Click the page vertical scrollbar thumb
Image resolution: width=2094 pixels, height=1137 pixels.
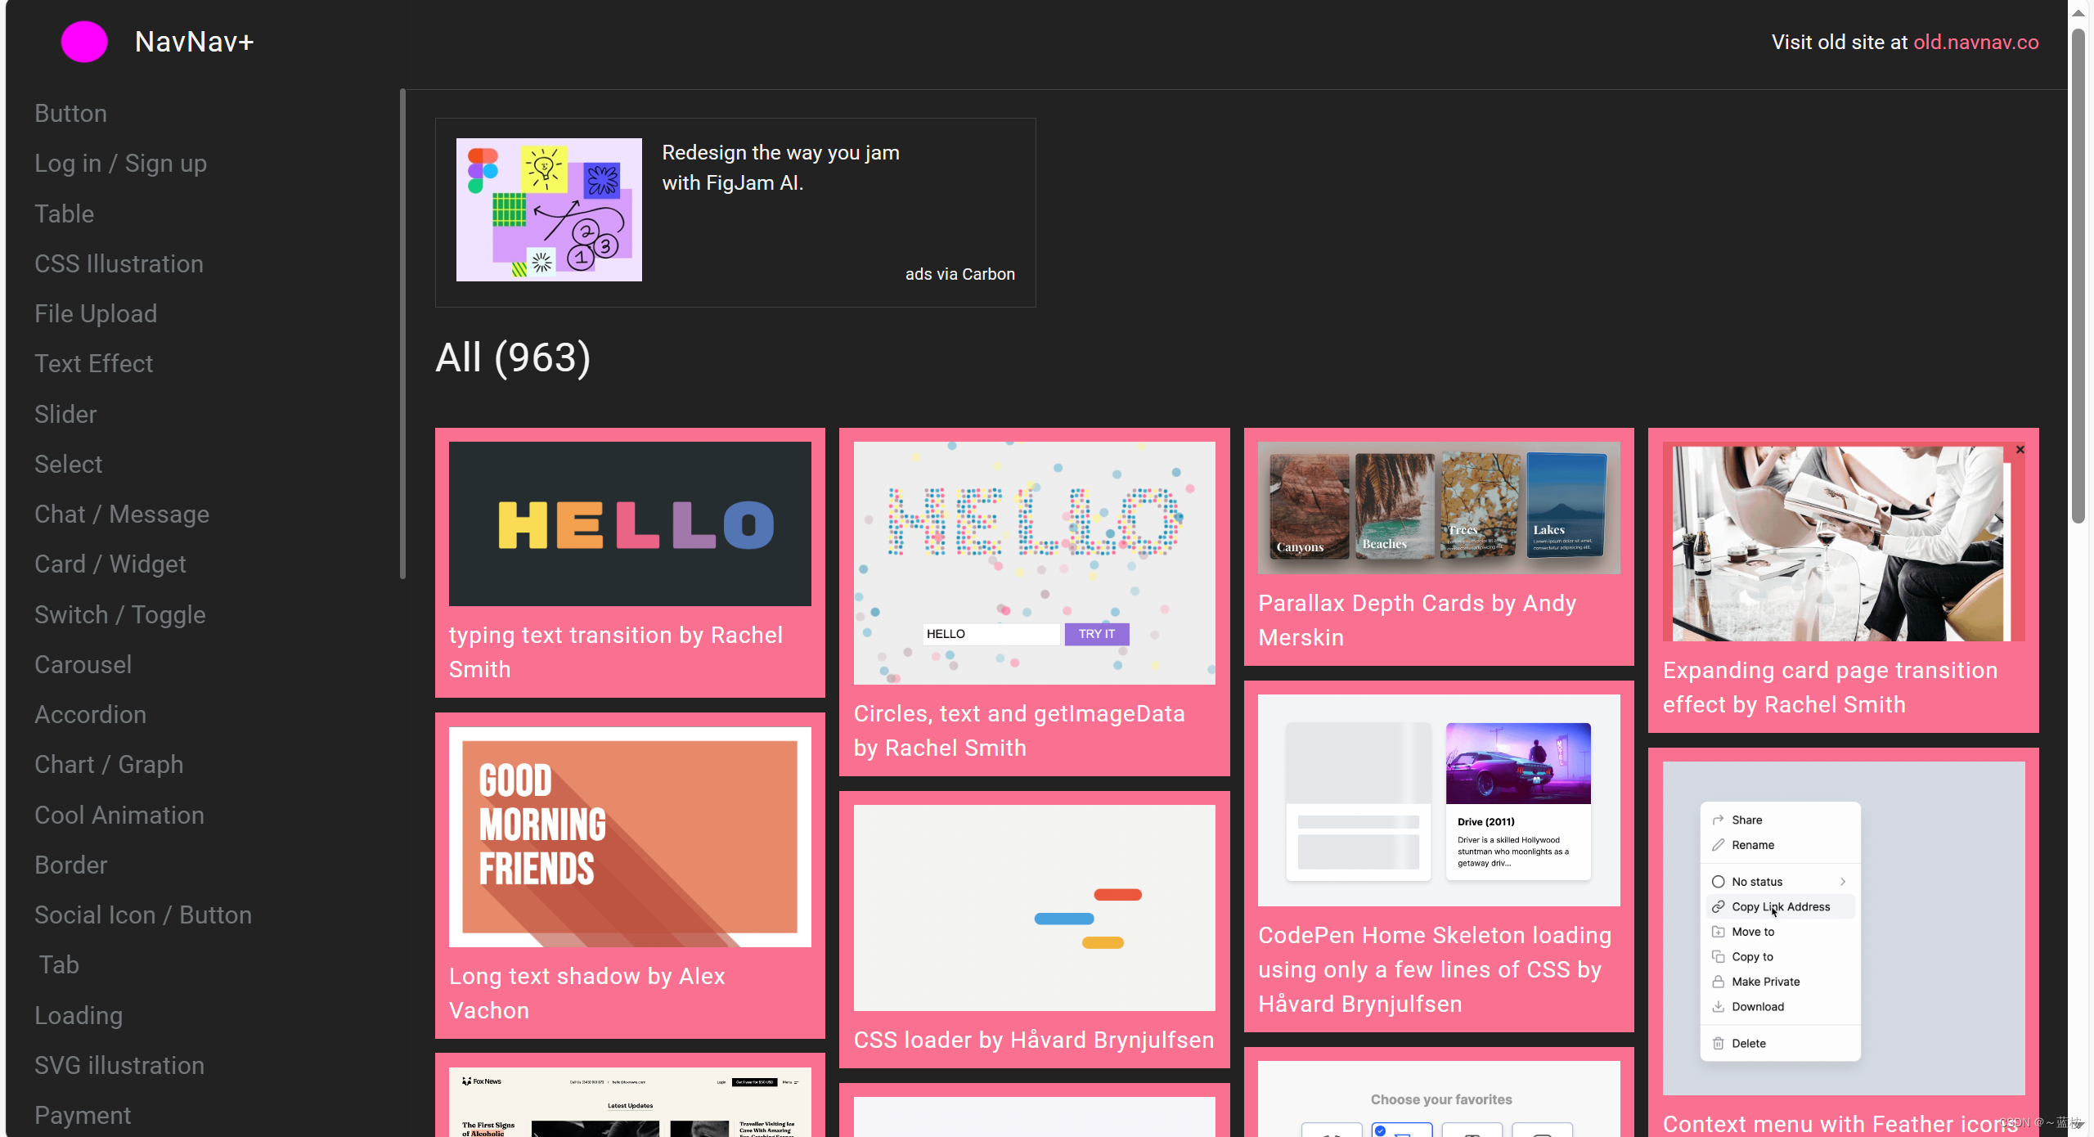coord(2078,276)
